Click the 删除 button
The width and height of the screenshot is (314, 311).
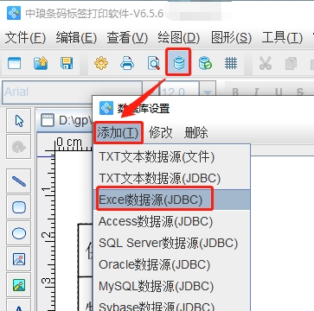(x=196, y=133)
